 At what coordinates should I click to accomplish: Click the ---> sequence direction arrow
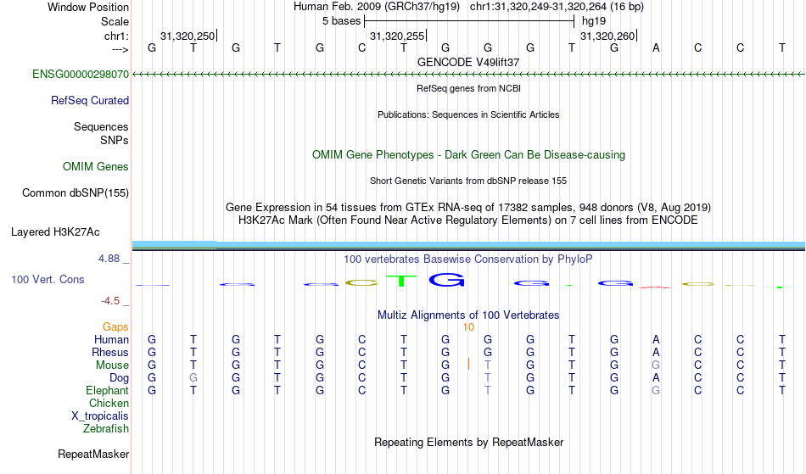[x=120, y=49]
